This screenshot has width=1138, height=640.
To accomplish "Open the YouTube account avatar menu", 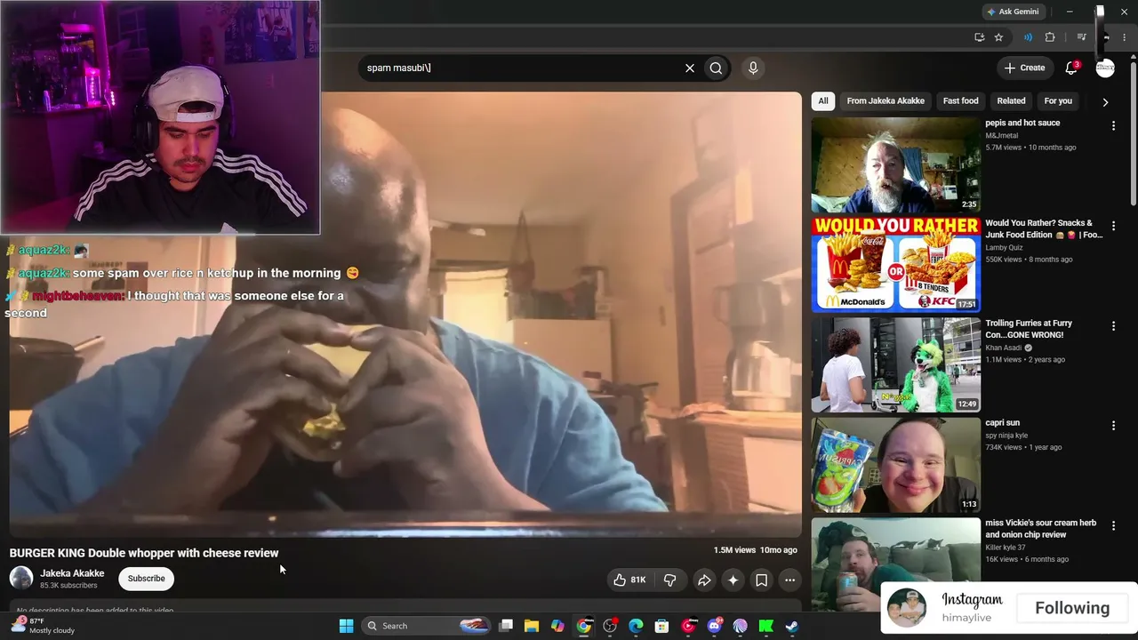I will pos(1105,68).
